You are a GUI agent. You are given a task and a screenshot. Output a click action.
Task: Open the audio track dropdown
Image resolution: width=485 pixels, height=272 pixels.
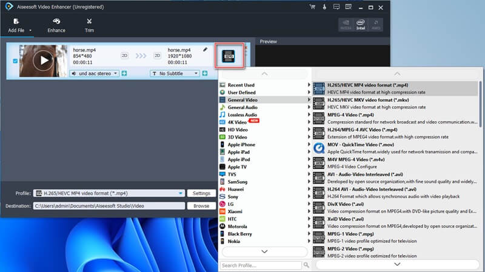coord(95,73)
